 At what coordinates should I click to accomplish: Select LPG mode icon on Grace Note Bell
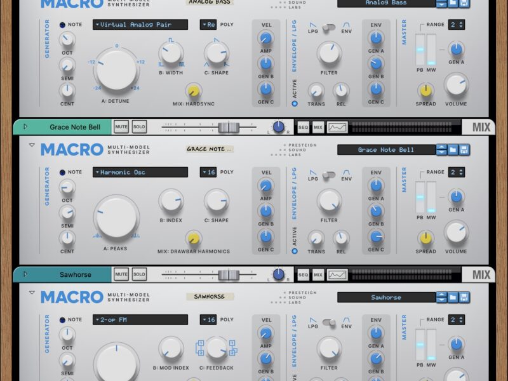pos(313,172)
